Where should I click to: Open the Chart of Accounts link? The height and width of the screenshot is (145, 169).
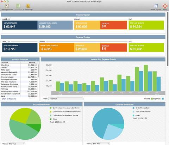point(9,99)
